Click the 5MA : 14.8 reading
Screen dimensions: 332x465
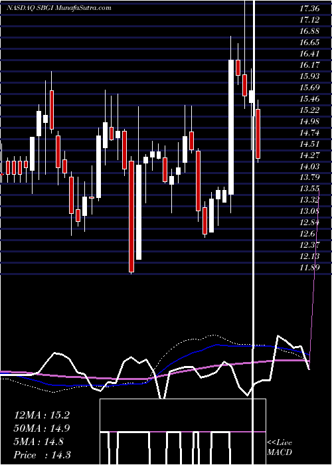pos(39,442)
